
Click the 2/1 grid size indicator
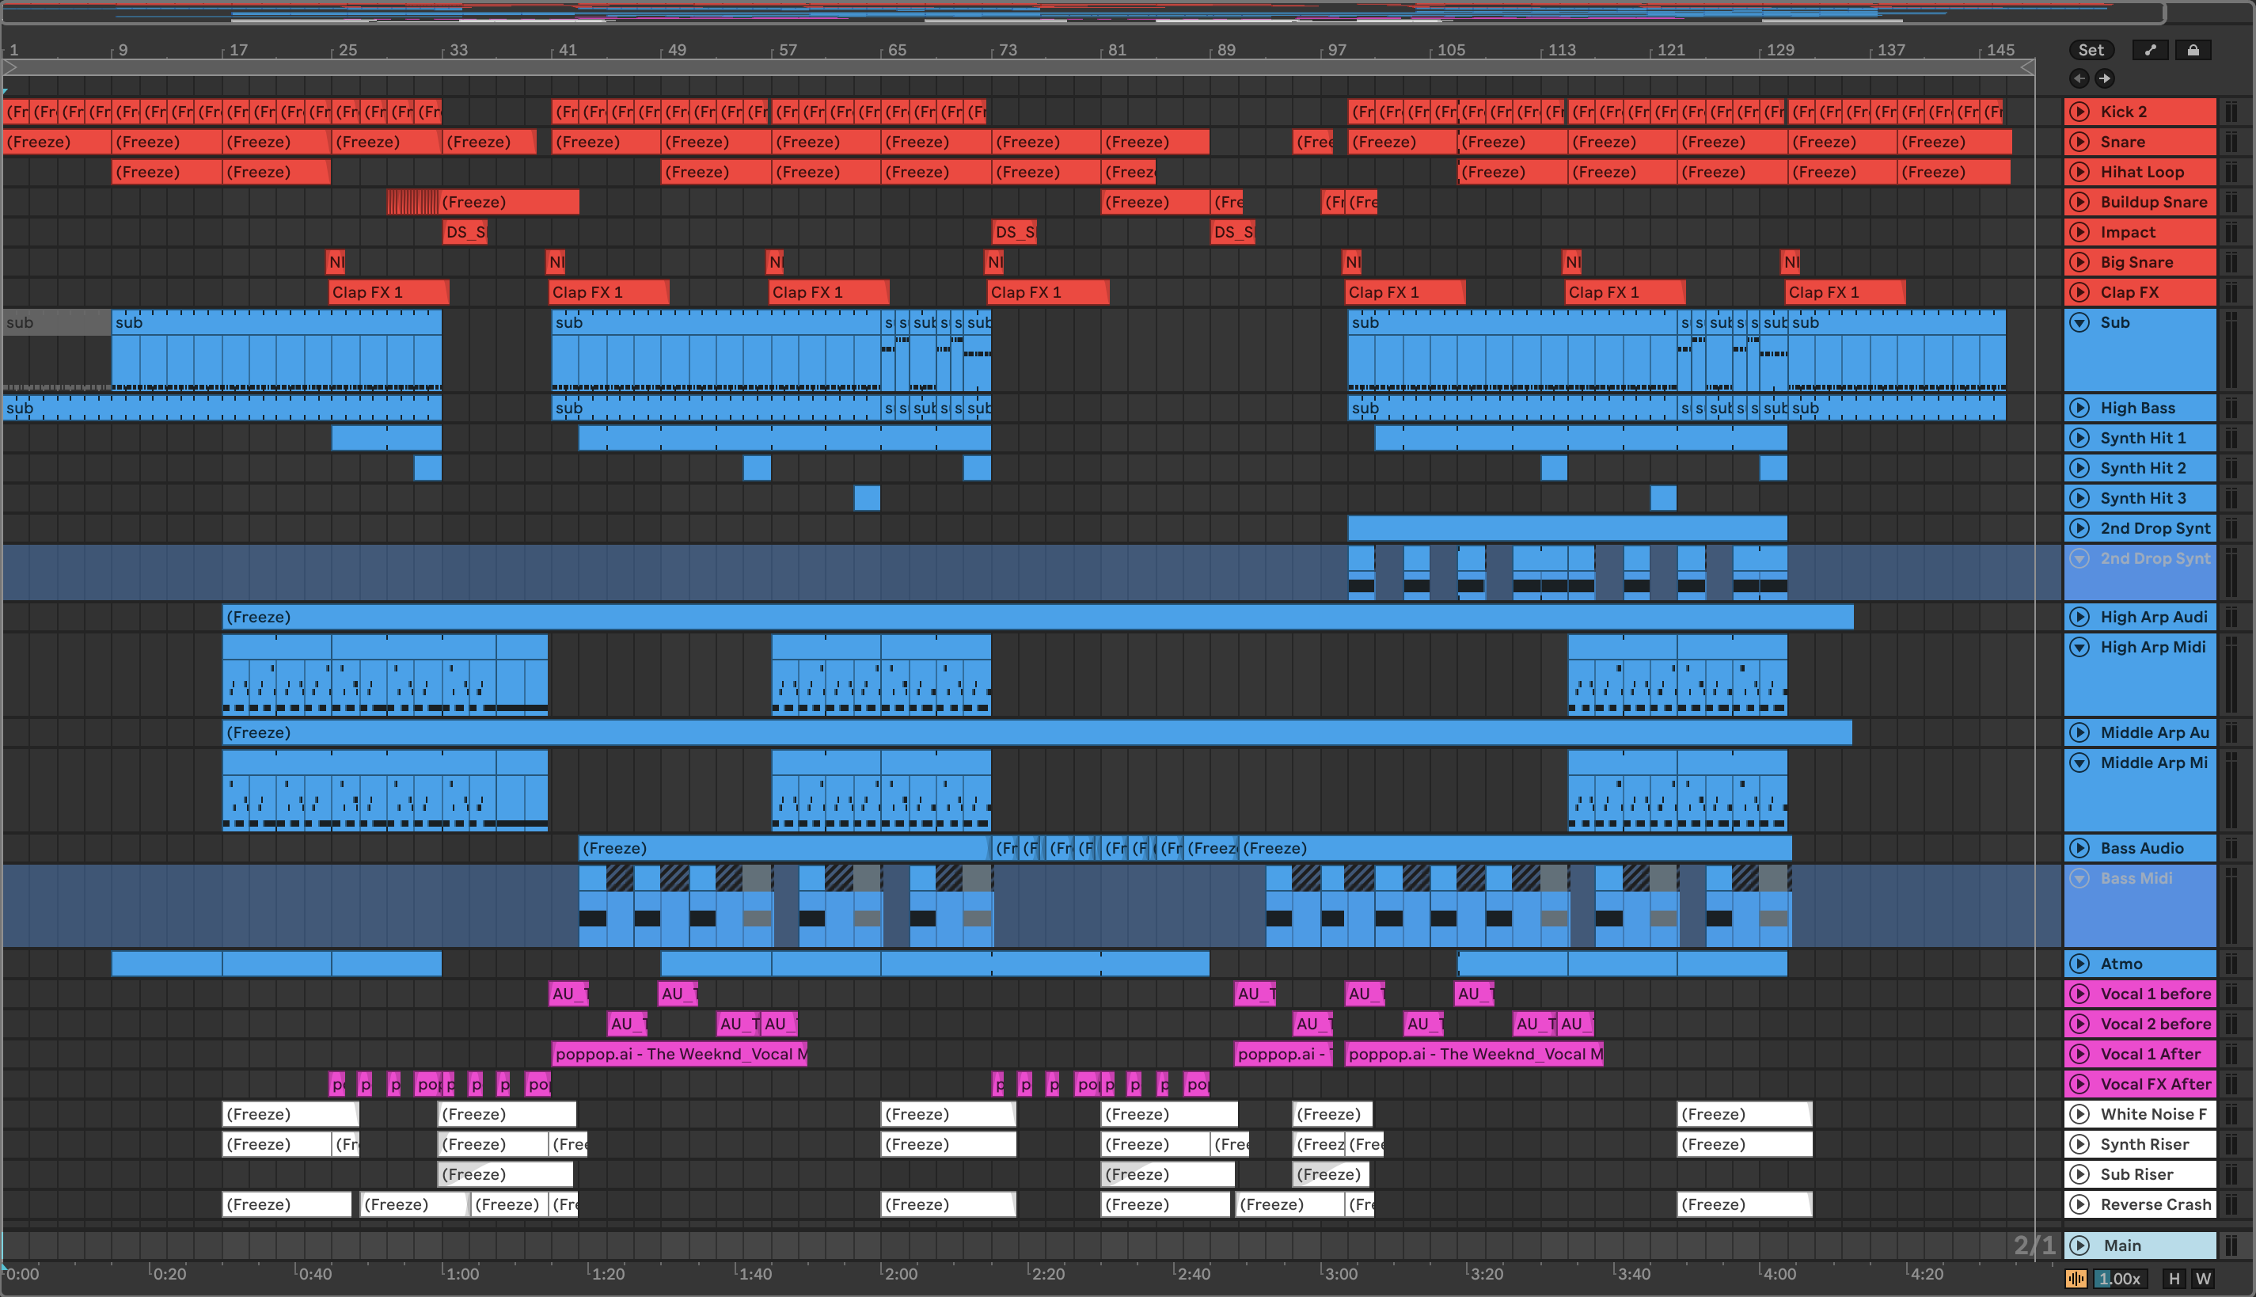pos(2034,1246)
